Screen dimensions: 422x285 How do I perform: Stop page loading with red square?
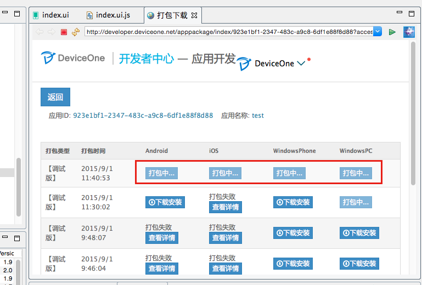point(64,32)
